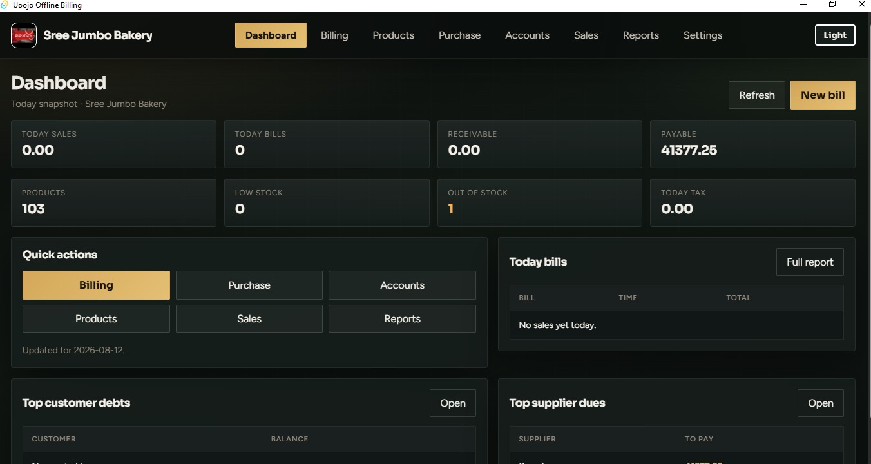This screenshot has height=464, width=871.
Task: Click the Sree Jumbo Bakery logo icon
Action: point(24,35)
